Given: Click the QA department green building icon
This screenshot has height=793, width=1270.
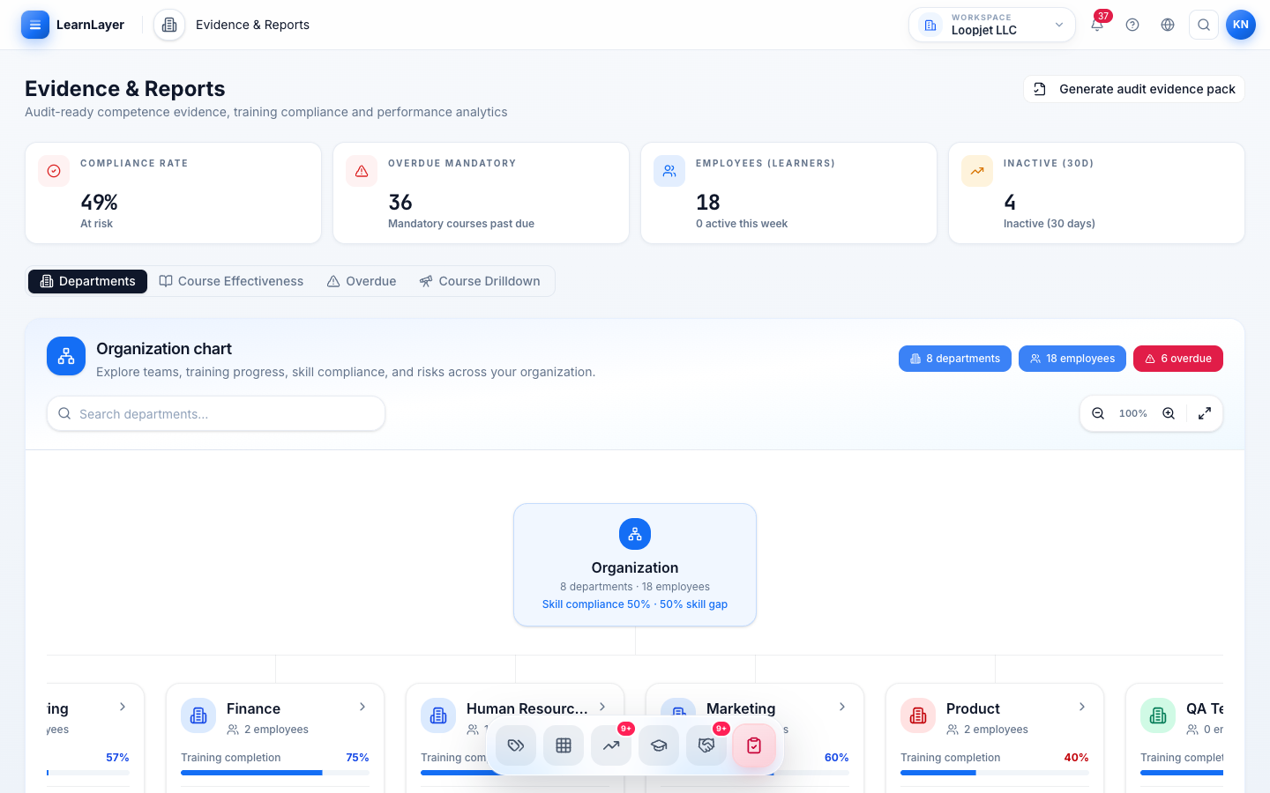Looking at the screenshot, I should click(x=1158, y=715).
